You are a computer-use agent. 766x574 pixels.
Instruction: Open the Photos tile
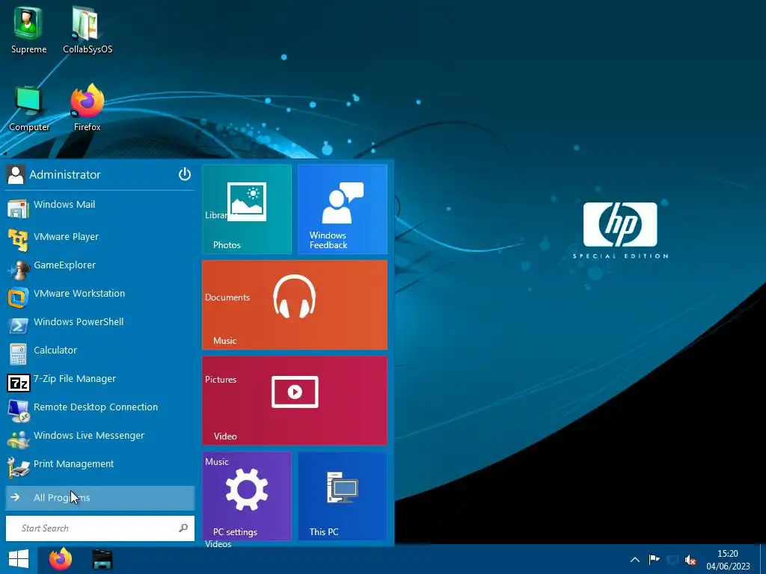tap(247, 209)
